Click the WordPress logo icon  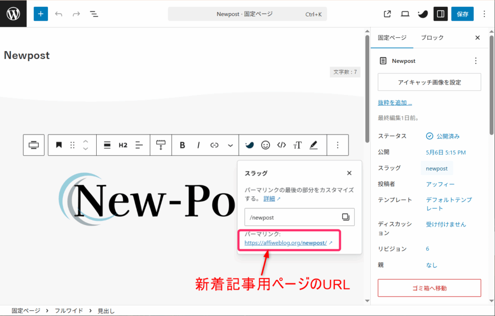[x=13, y=14]
